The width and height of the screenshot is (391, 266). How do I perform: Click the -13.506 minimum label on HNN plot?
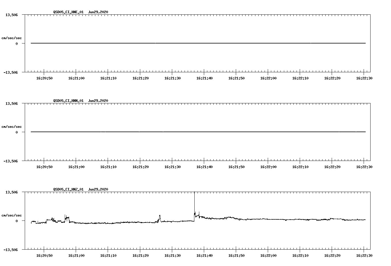pos(11,161)
